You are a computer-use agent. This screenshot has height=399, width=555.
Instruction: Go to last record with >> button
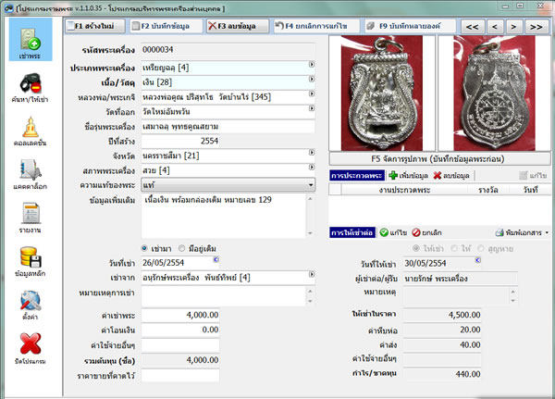[x=535, y=27]
